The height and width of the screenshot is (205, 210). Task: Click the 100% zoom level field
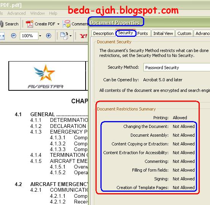click(29, 36)
